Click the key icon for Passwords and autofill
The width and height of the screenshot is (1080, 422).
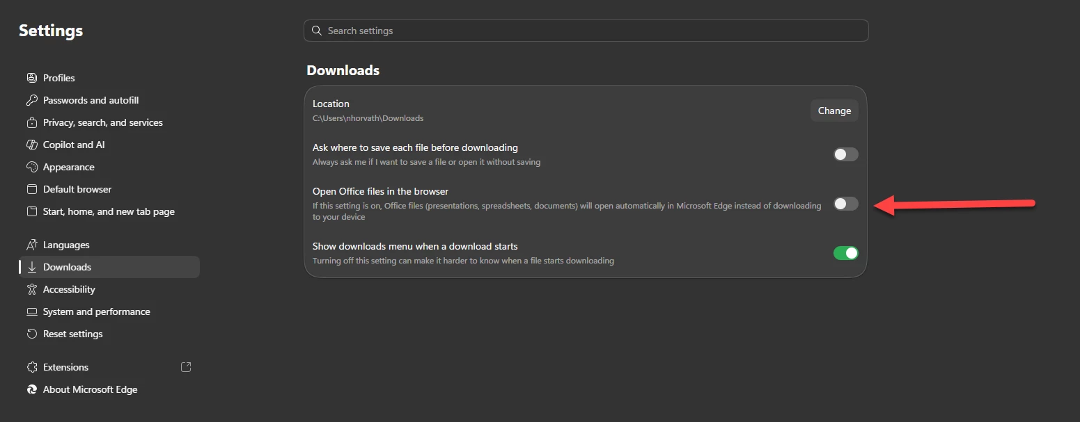click(x=31, y=100)
